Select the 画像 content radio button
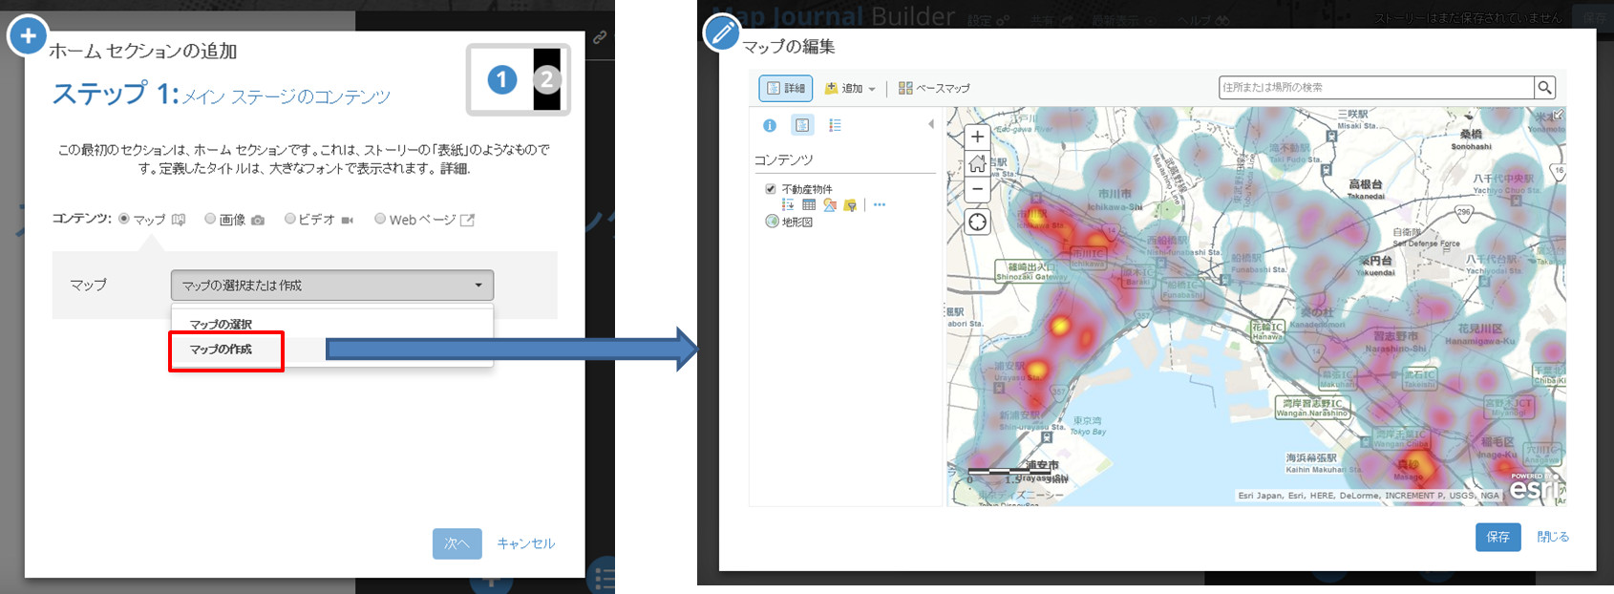This screenshot has width=1614, height=594. tap(210, 219)
